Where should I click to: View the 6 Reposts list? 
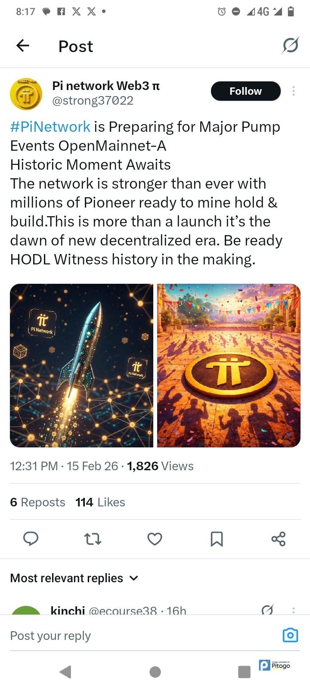38,502
